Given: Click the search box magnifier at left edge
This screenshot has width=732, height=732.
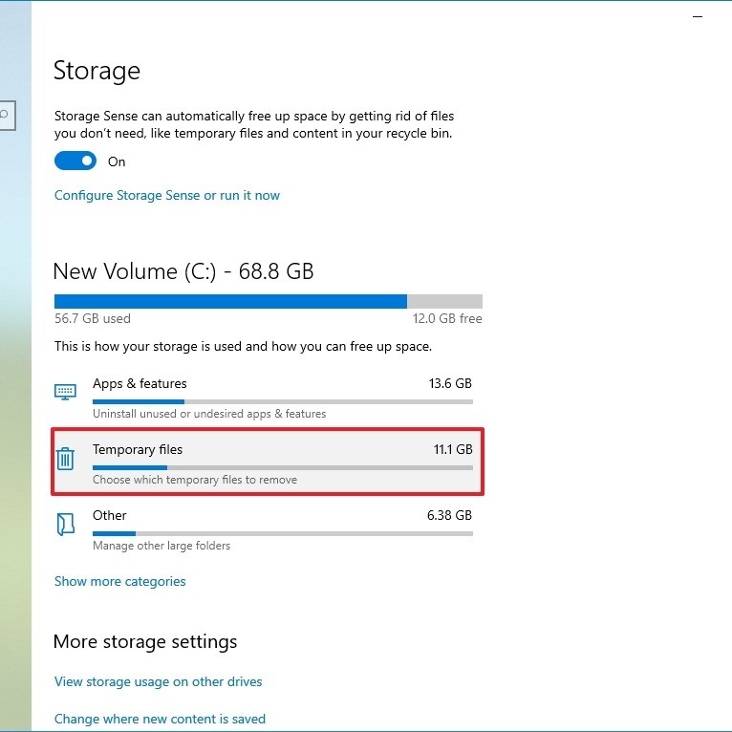Looking at the screenshot, I should (x=5, y=115).
